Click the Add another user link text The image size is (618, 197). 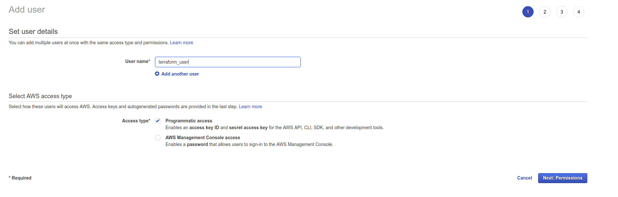pyautogui.click(x=180, y=74)
